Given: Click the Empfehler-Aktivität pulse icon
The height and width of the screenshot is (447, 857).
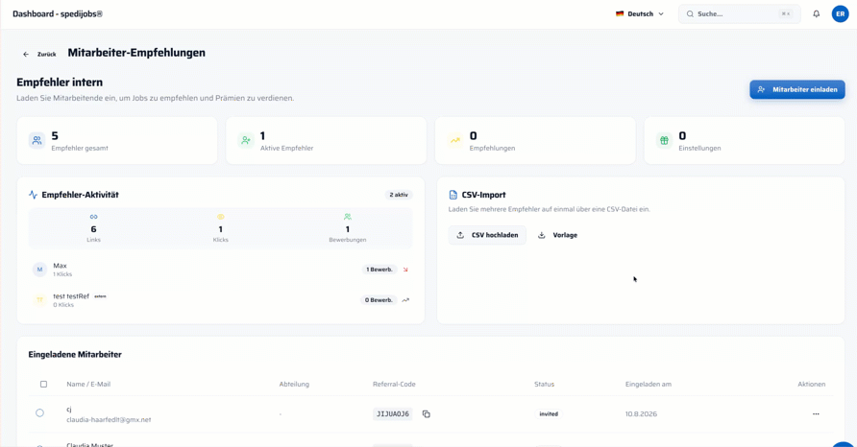Looking at the screenshot, I should [x=34, y=195].
